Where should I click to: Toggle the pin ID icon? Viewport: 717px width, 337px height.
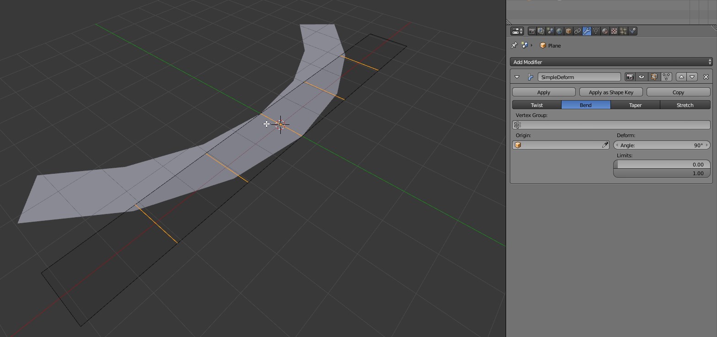514,45
